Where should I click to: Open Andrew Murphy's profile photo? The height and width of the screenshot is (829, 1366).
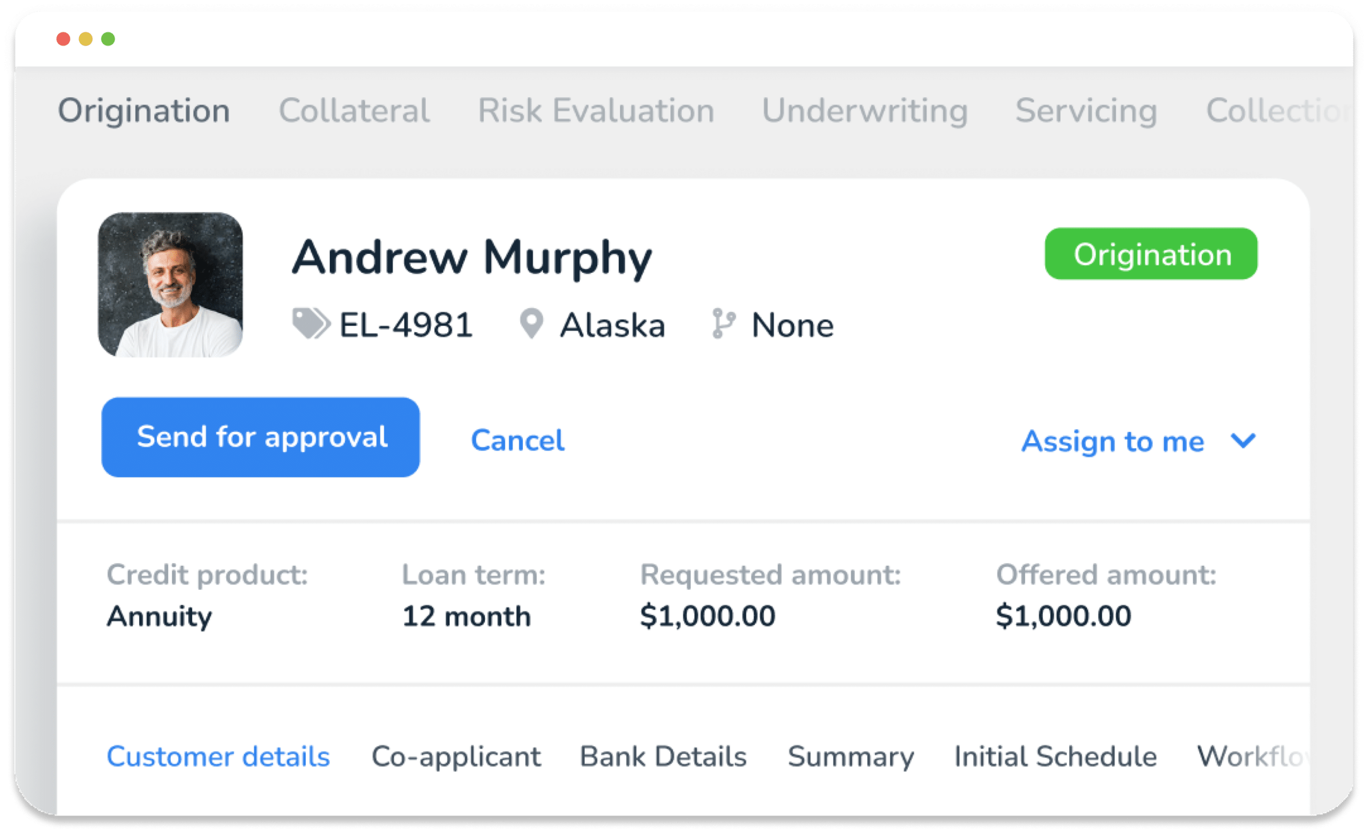tap(170, 285)
